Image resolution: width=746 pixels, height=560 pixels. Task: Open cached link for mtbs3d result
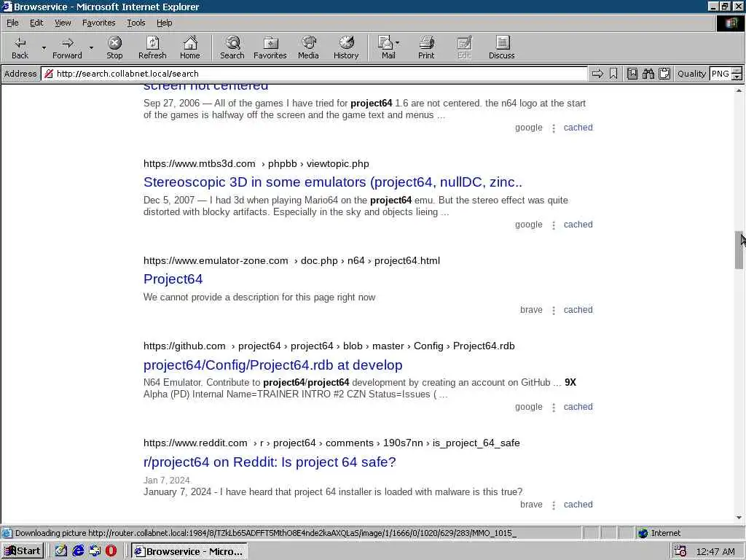pos(578,225)
